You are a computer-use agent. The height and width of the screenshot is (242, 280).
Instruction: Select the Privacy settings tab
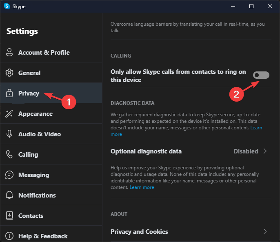point(51,93)
